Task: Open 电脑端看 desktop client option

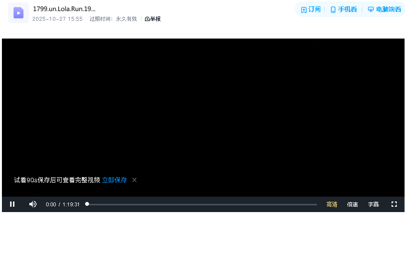Action: [x=384, y=10]
